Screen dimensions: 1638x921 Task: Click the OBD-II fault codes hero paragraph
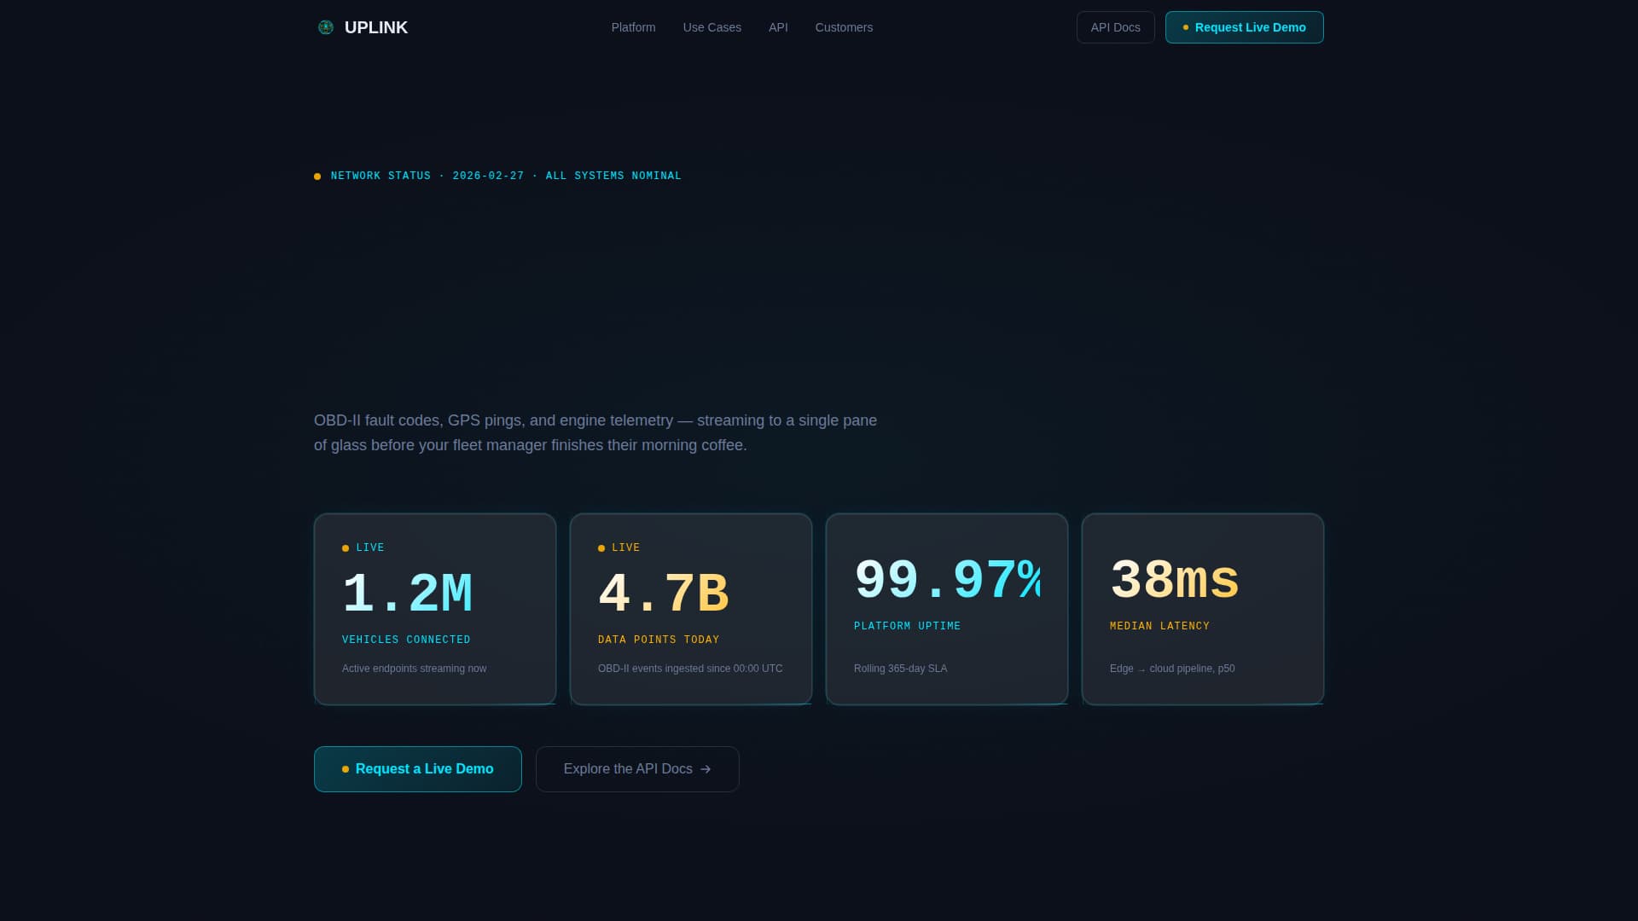[x=595, y=432]
